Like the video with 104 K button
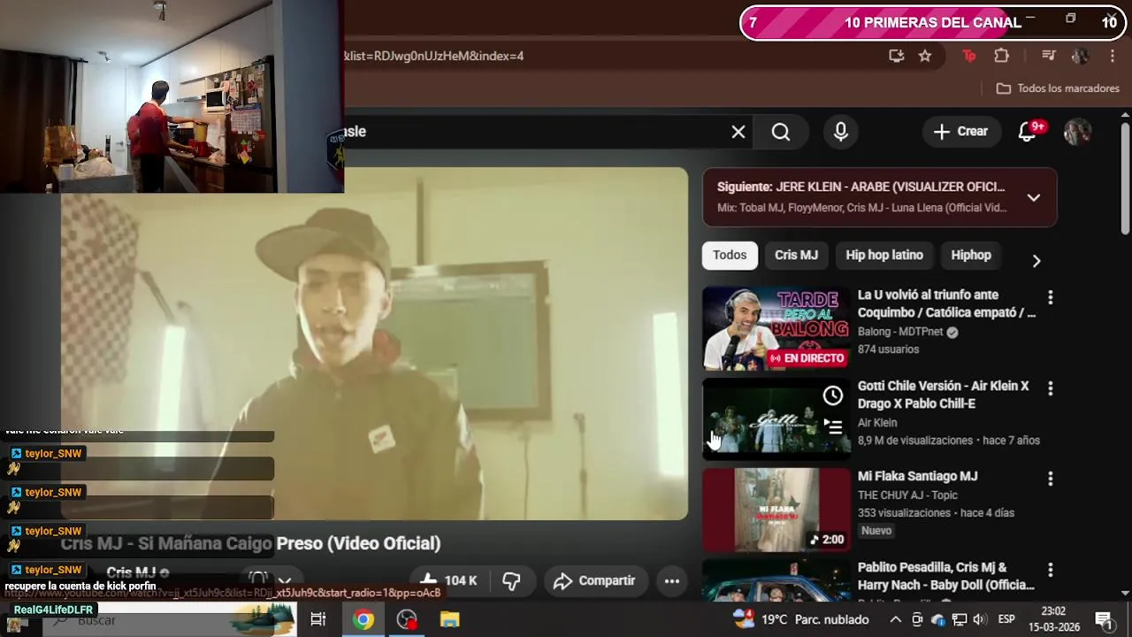This screenshot has height=637, width=1132. pos(448,581)
